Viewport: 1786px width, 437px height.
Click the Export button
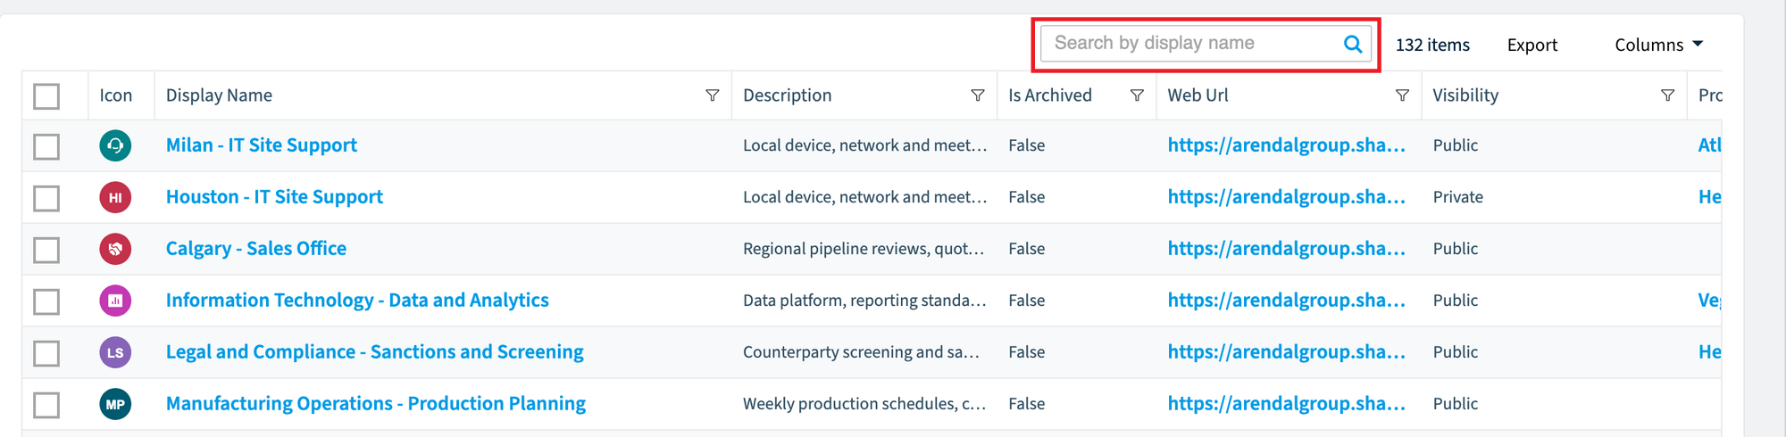[x=1532, y=45]
